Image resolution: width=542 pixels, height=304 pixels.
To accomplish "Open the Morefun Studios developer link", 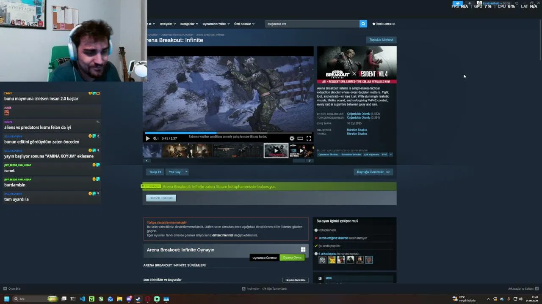I will point(357,130).
